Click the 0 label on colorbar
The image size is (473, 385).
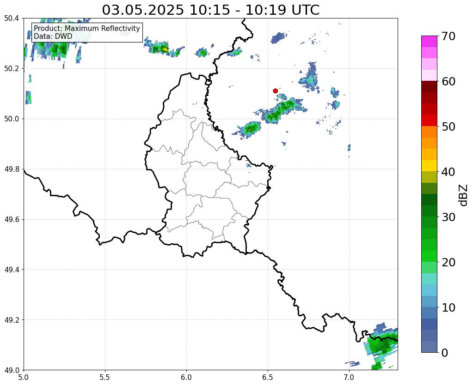click(x=445, y=353)
